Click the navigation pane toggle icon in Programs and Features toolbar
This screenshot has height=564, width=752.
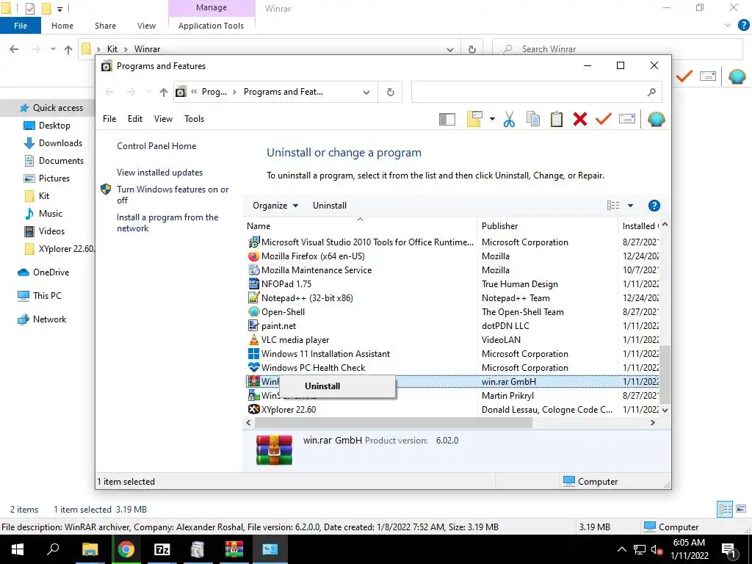[x=447, y=119]
